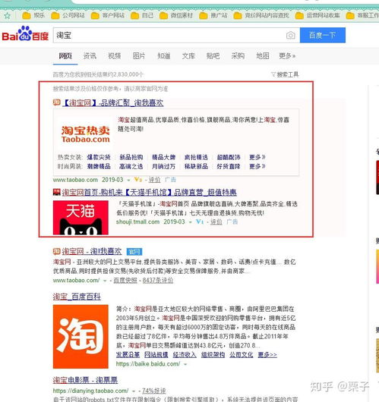Open the 娱乐 bookmarks folder
Viewport: 379px width, 402px height.
(33, 16)
